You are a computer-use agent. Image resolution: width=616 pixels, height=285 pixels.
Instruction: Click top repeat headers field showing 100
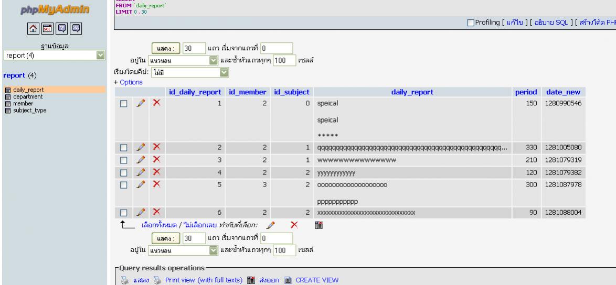(x=284, y=61)
